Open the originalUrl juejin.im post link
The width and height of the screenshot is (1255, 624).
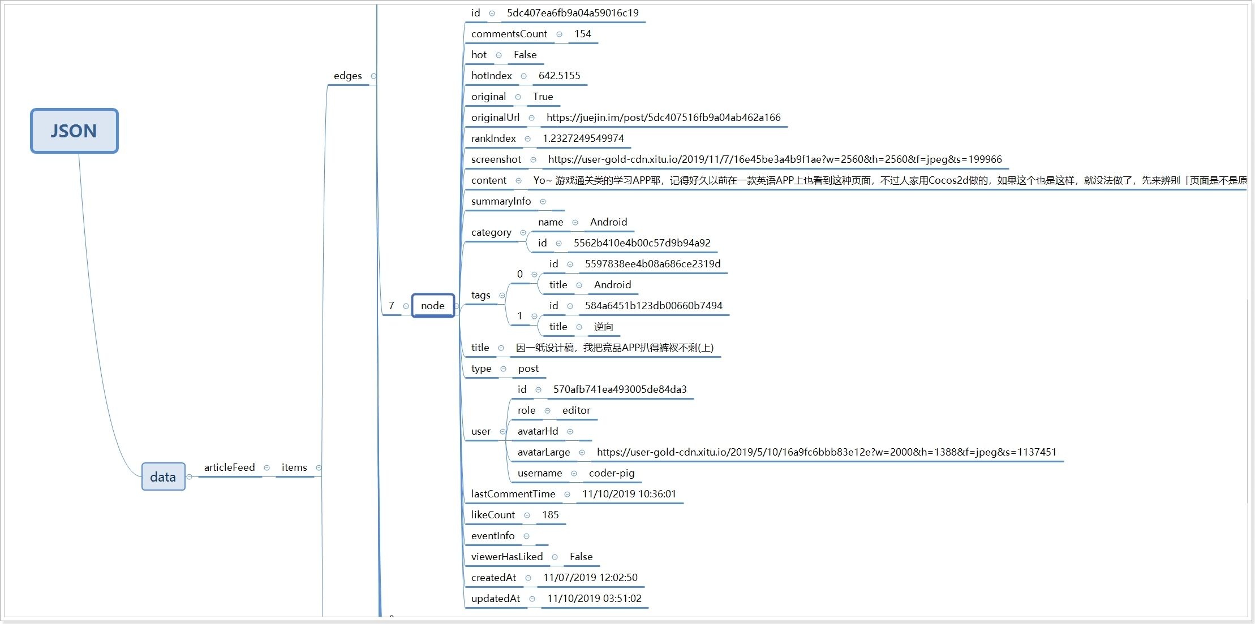point(663,118)
